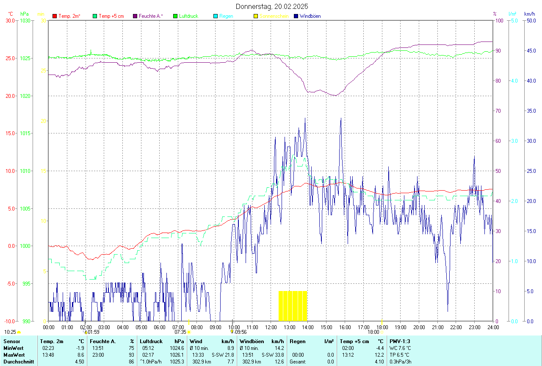542x366 pixels.
Task: Click the 'PMV-1:3' column header
Action: point(400,341)
